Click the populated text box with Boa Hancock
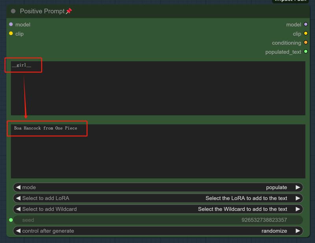 [158, 151]
